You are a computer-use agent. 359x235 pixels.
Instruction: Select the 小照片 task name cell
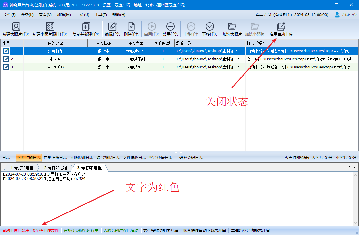56,59
